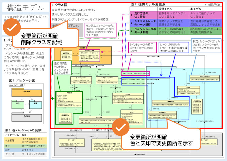Click the ※1枚目と同じ表 note
The height and width of the screenshot is (161, 227).
coord(212,5)
